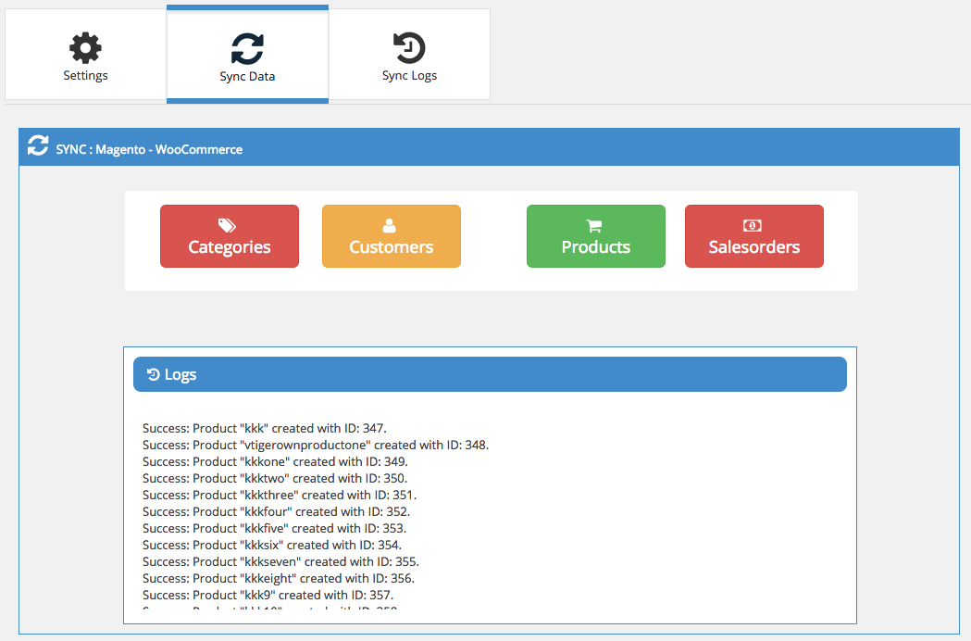
Task: Select log line for "kkkone" ID 349
Action: pyautogui.click(x=275, y=462)
